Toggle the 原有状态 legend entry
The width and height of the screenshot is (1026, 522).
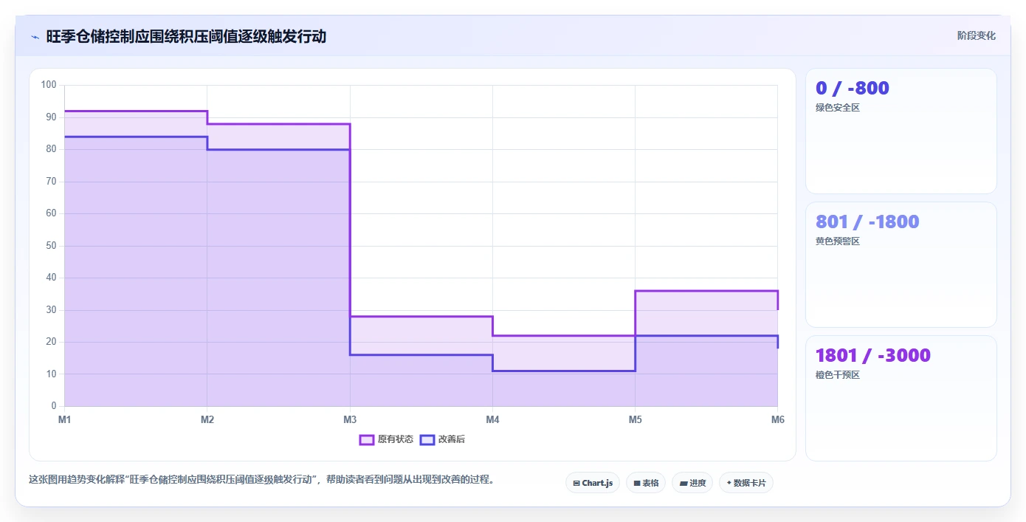(386, 439)
